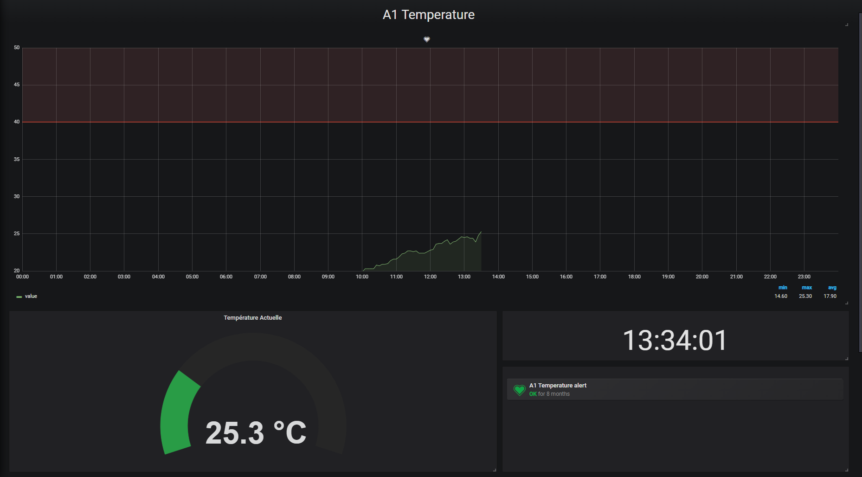This screenshot has width=862, height=477.
Task: Click the green color swatch of the value series
Action: click(x=19, y=297)
